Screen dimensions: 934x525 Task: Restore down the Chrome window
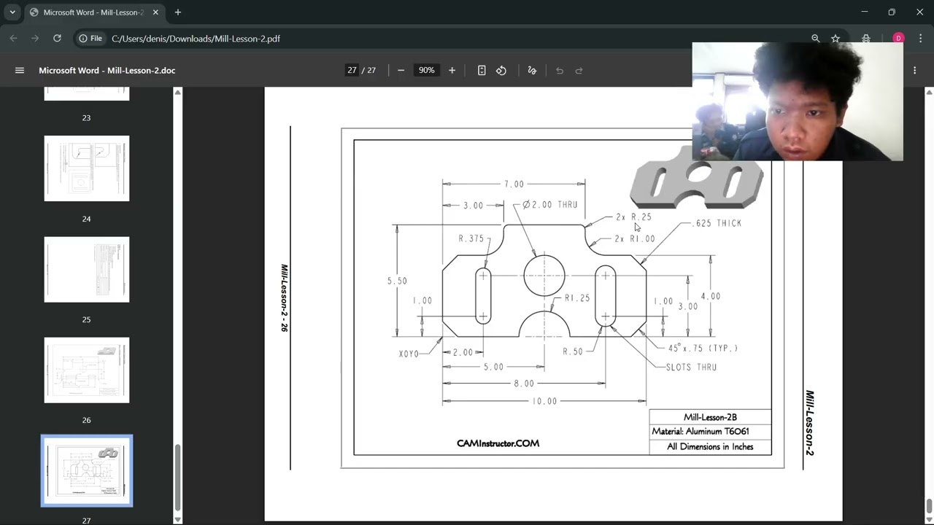892,12
